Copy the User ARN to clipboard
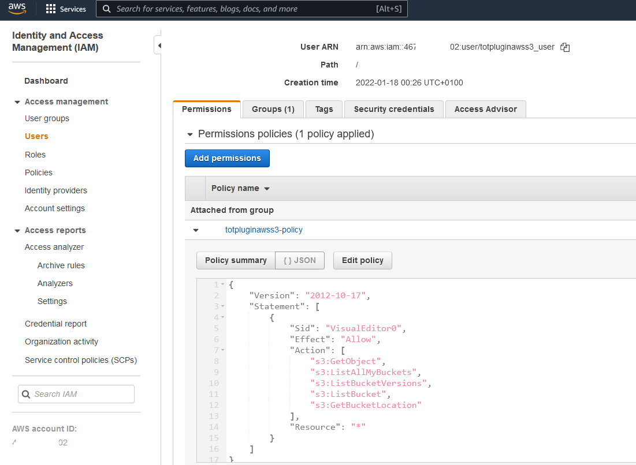Screen dimensions: 636x465 (x=565, y=47)
